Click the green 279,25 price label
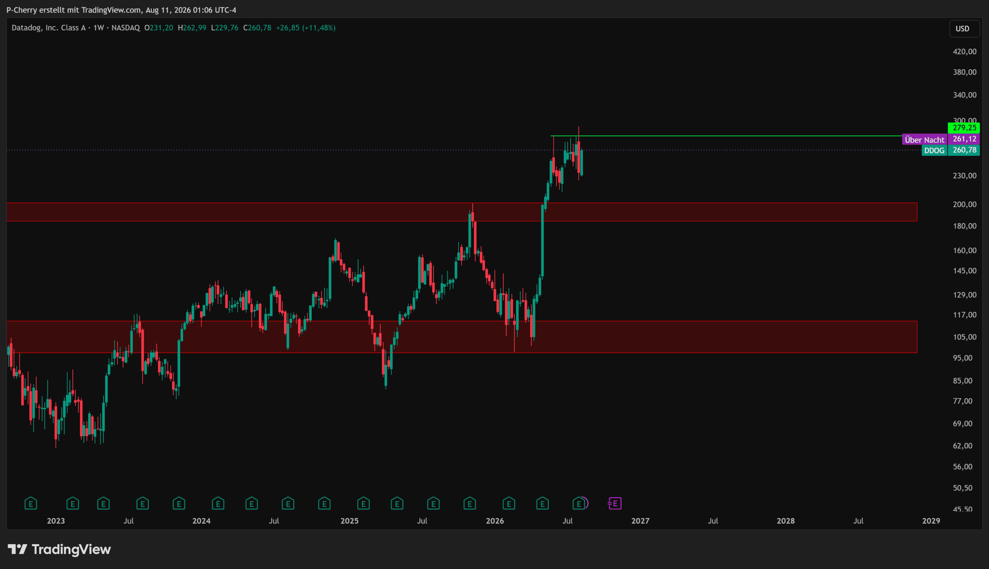 [x=964, y=128]
